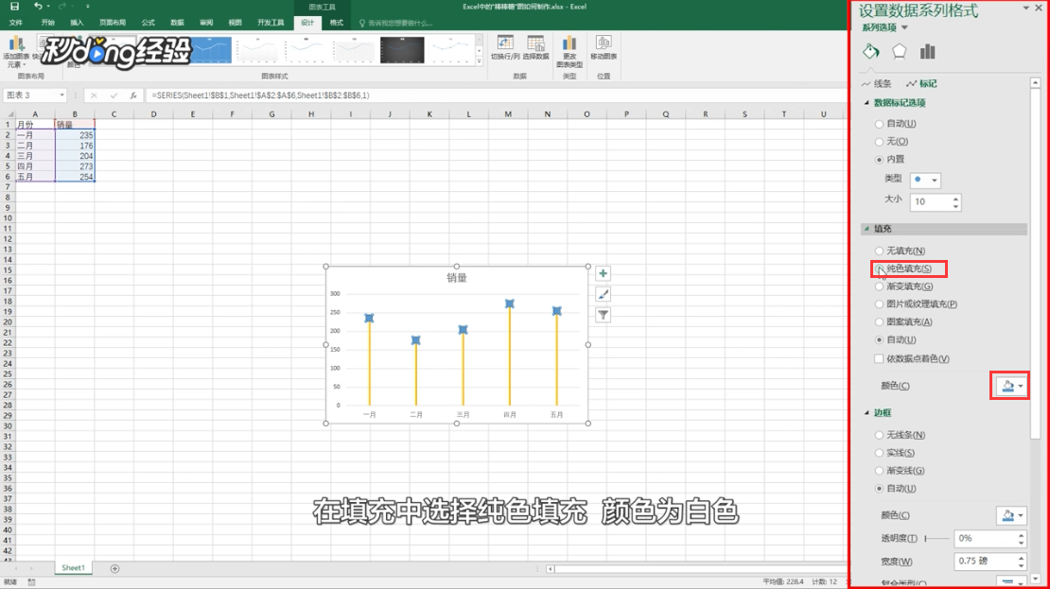Switch to the 页面布局 ribbon tab
1050x589 pixels.
pyautogui.click(x=113, y=23)
